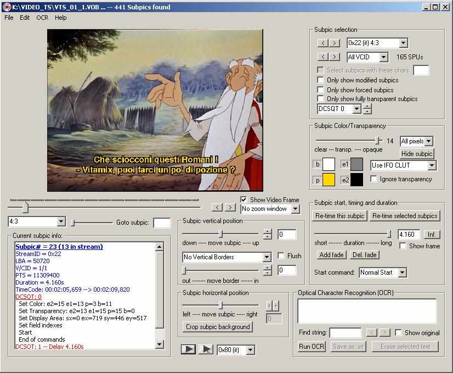Uncheck Show Video Frame checkbox
This screenshot has height=373, width=453.
pyautogui.click(x=244, y=199)
